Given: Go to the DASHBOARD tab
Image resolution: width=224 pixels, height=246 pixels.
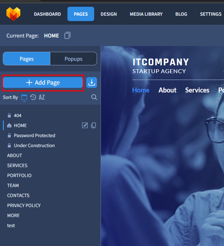Looking at the screenshot, I should (x=47, y=14).
